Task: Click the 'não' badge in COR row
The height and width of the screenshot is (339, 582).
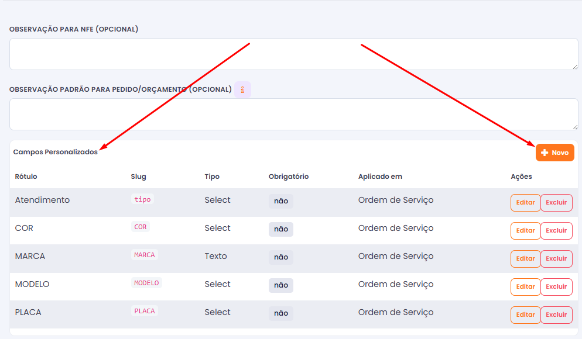Action: coord(281,229)
